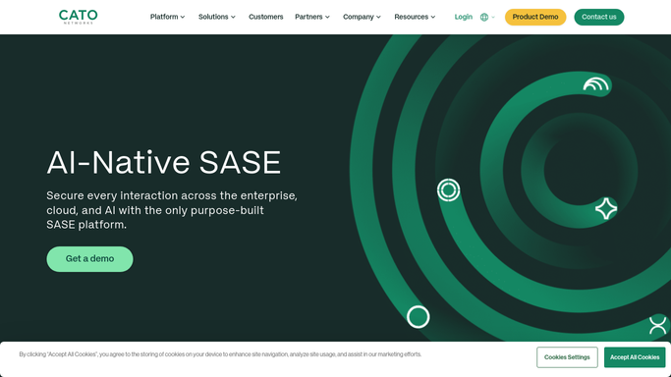Open the language dropdown arrow beside the globe
The image size is (671, 377).
[493, 17]
